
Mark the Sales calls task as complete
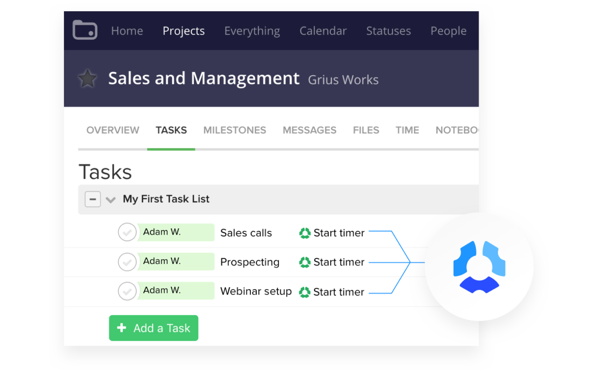pyautogui.click(x=127, y=232)
